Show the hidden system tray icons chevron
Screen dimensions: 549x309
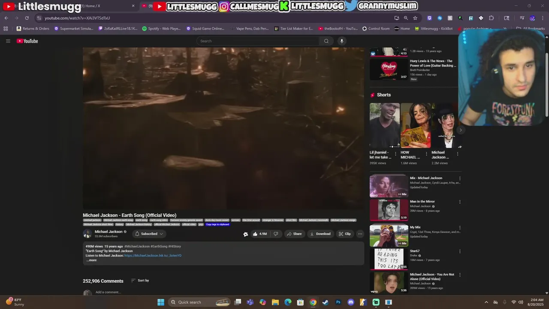486,302
